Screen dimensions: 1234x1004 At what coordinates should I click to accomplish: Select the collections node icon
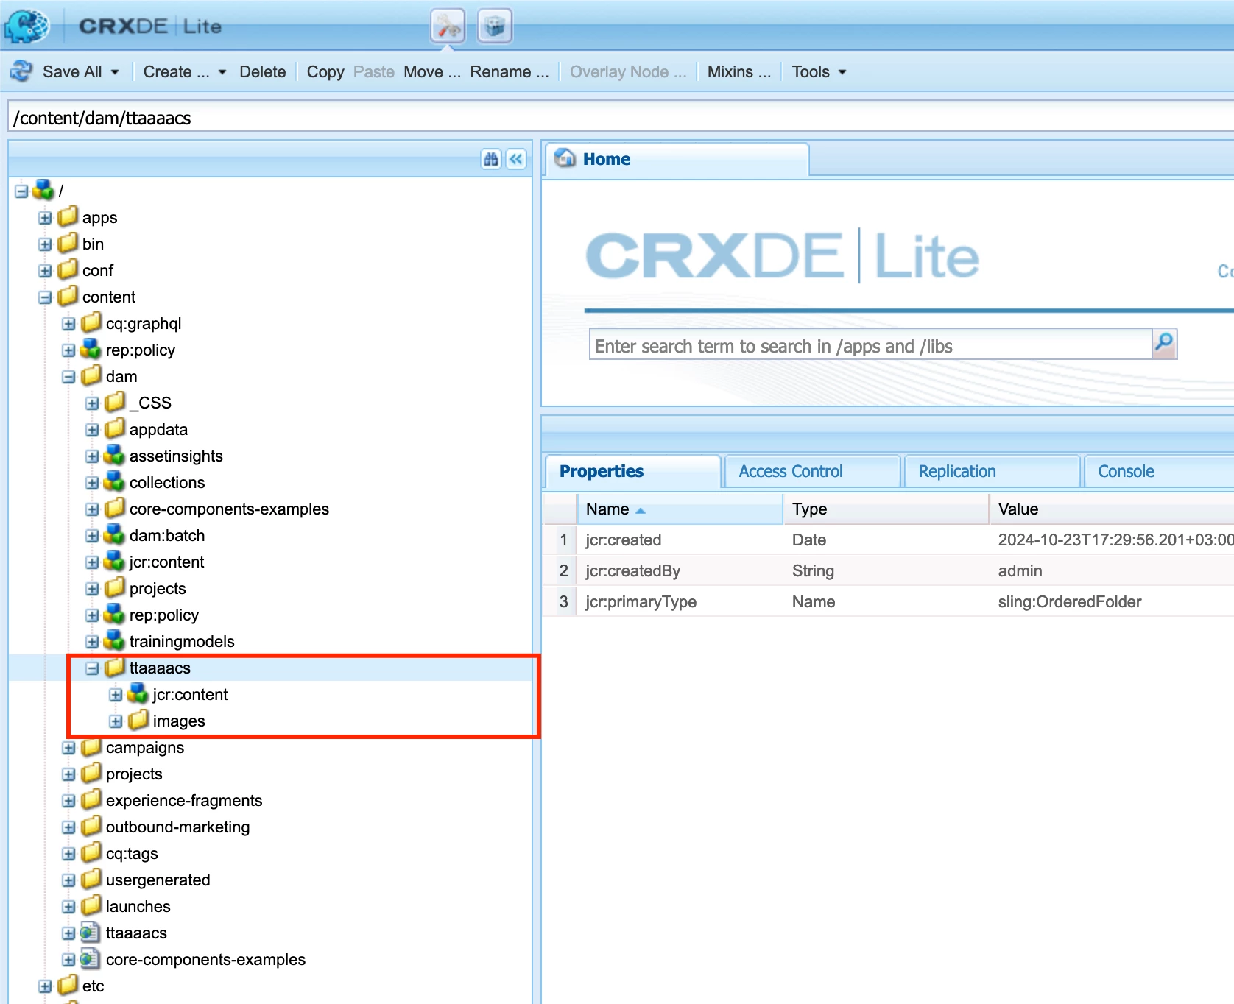tap(114, 481)
